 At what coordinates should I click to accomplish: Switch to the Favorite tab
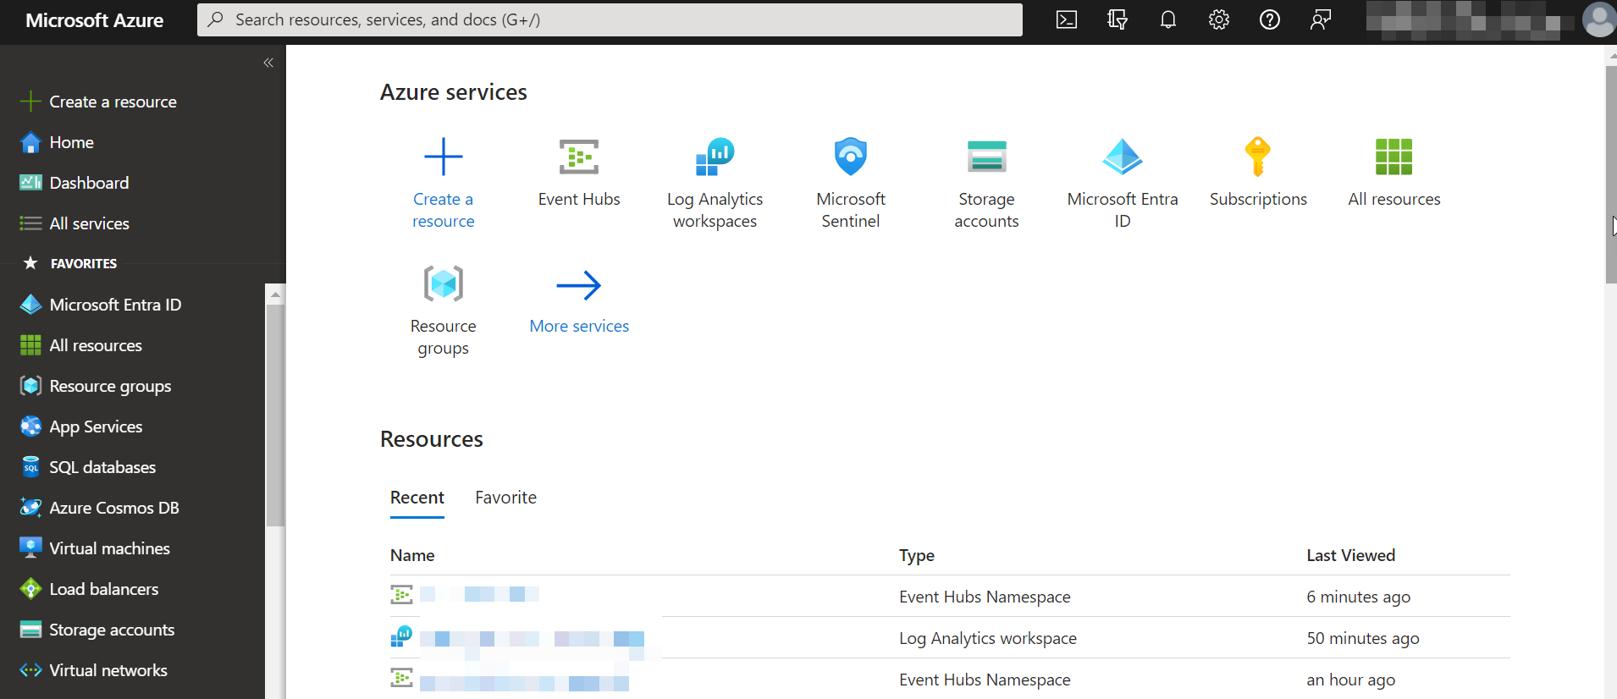click(505, 498)
